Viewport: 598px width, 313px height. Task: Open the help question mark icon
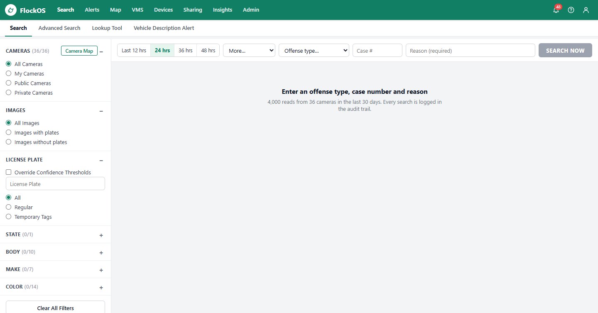point(571,10)
